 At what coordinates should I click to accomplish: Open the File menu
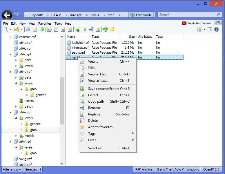point(6,23)
